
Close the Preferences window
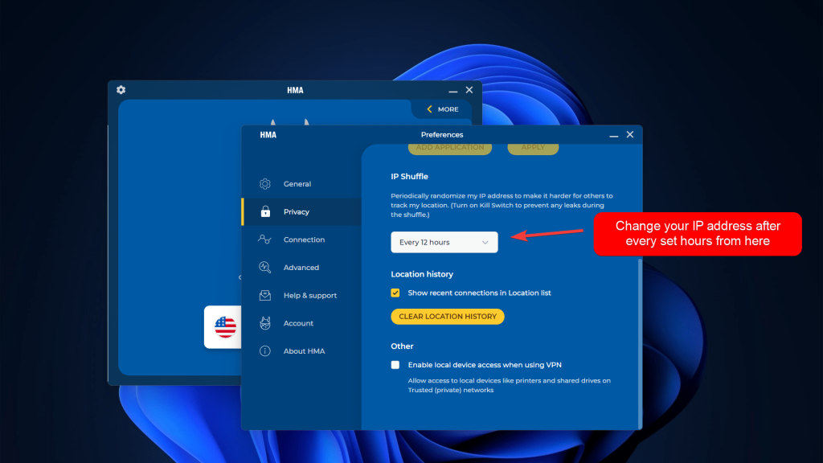point(630,135)
